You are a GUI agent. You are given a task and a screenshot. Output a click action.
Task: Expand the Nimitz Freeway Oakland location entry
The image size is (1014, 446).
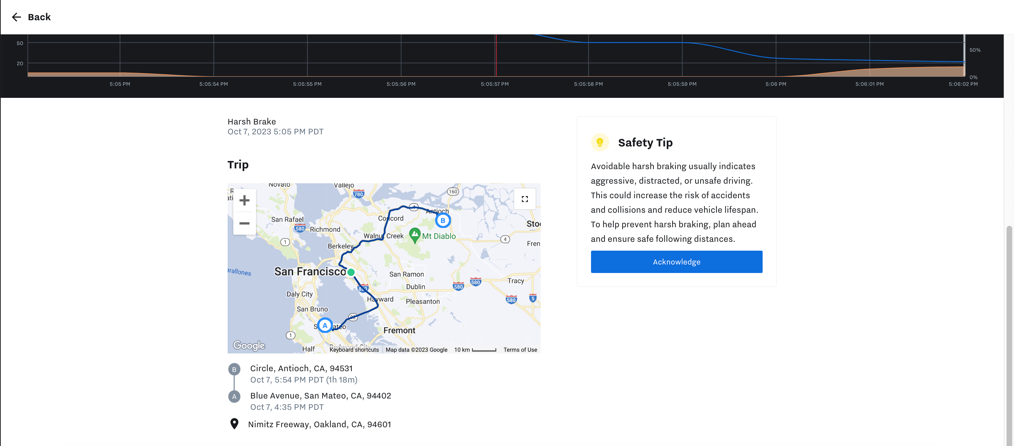coord(319,425)
